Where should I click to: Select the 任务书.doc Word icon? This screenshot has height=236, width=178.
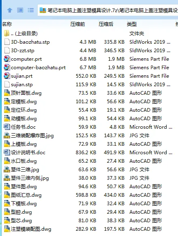pyautogui.click(x=7, y=127)
